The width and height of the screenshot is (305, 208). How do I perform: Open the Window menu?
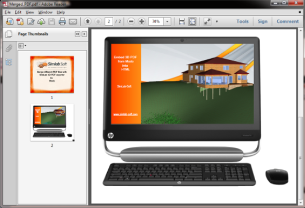tap(45, 12)
